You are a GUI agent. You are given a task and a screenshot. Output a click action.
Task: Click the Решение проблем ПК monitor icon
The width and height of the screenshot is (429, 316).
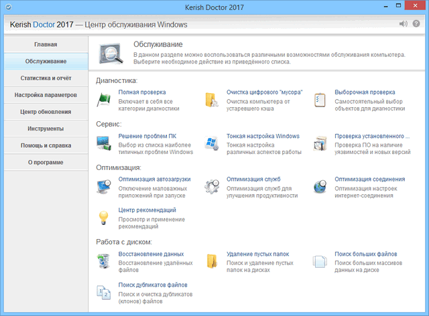pyautogui.click(x=105, y=143)
